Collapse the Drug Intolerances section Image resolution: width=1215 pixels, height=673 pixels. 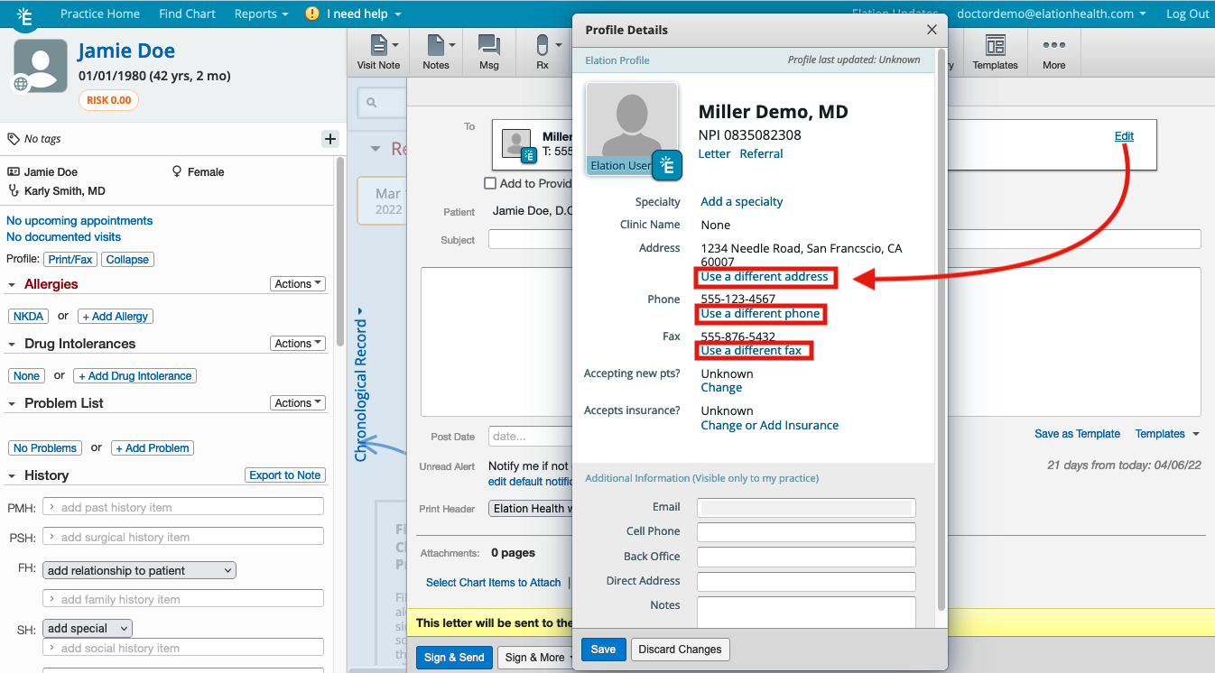[13, 344]
